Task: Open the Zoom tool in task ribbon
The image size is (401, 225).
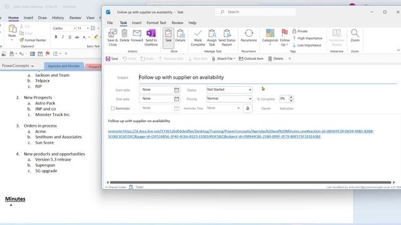Action: point(355,36)
